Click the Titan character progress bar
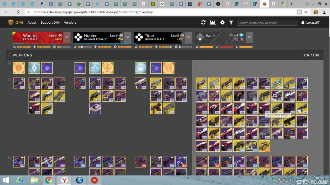Screen dimensions: 330x185 coord(163,43)
